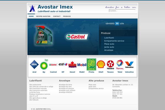
Task: Open Ulei vehicule comerciale si utilaje link
Action: 41,87
